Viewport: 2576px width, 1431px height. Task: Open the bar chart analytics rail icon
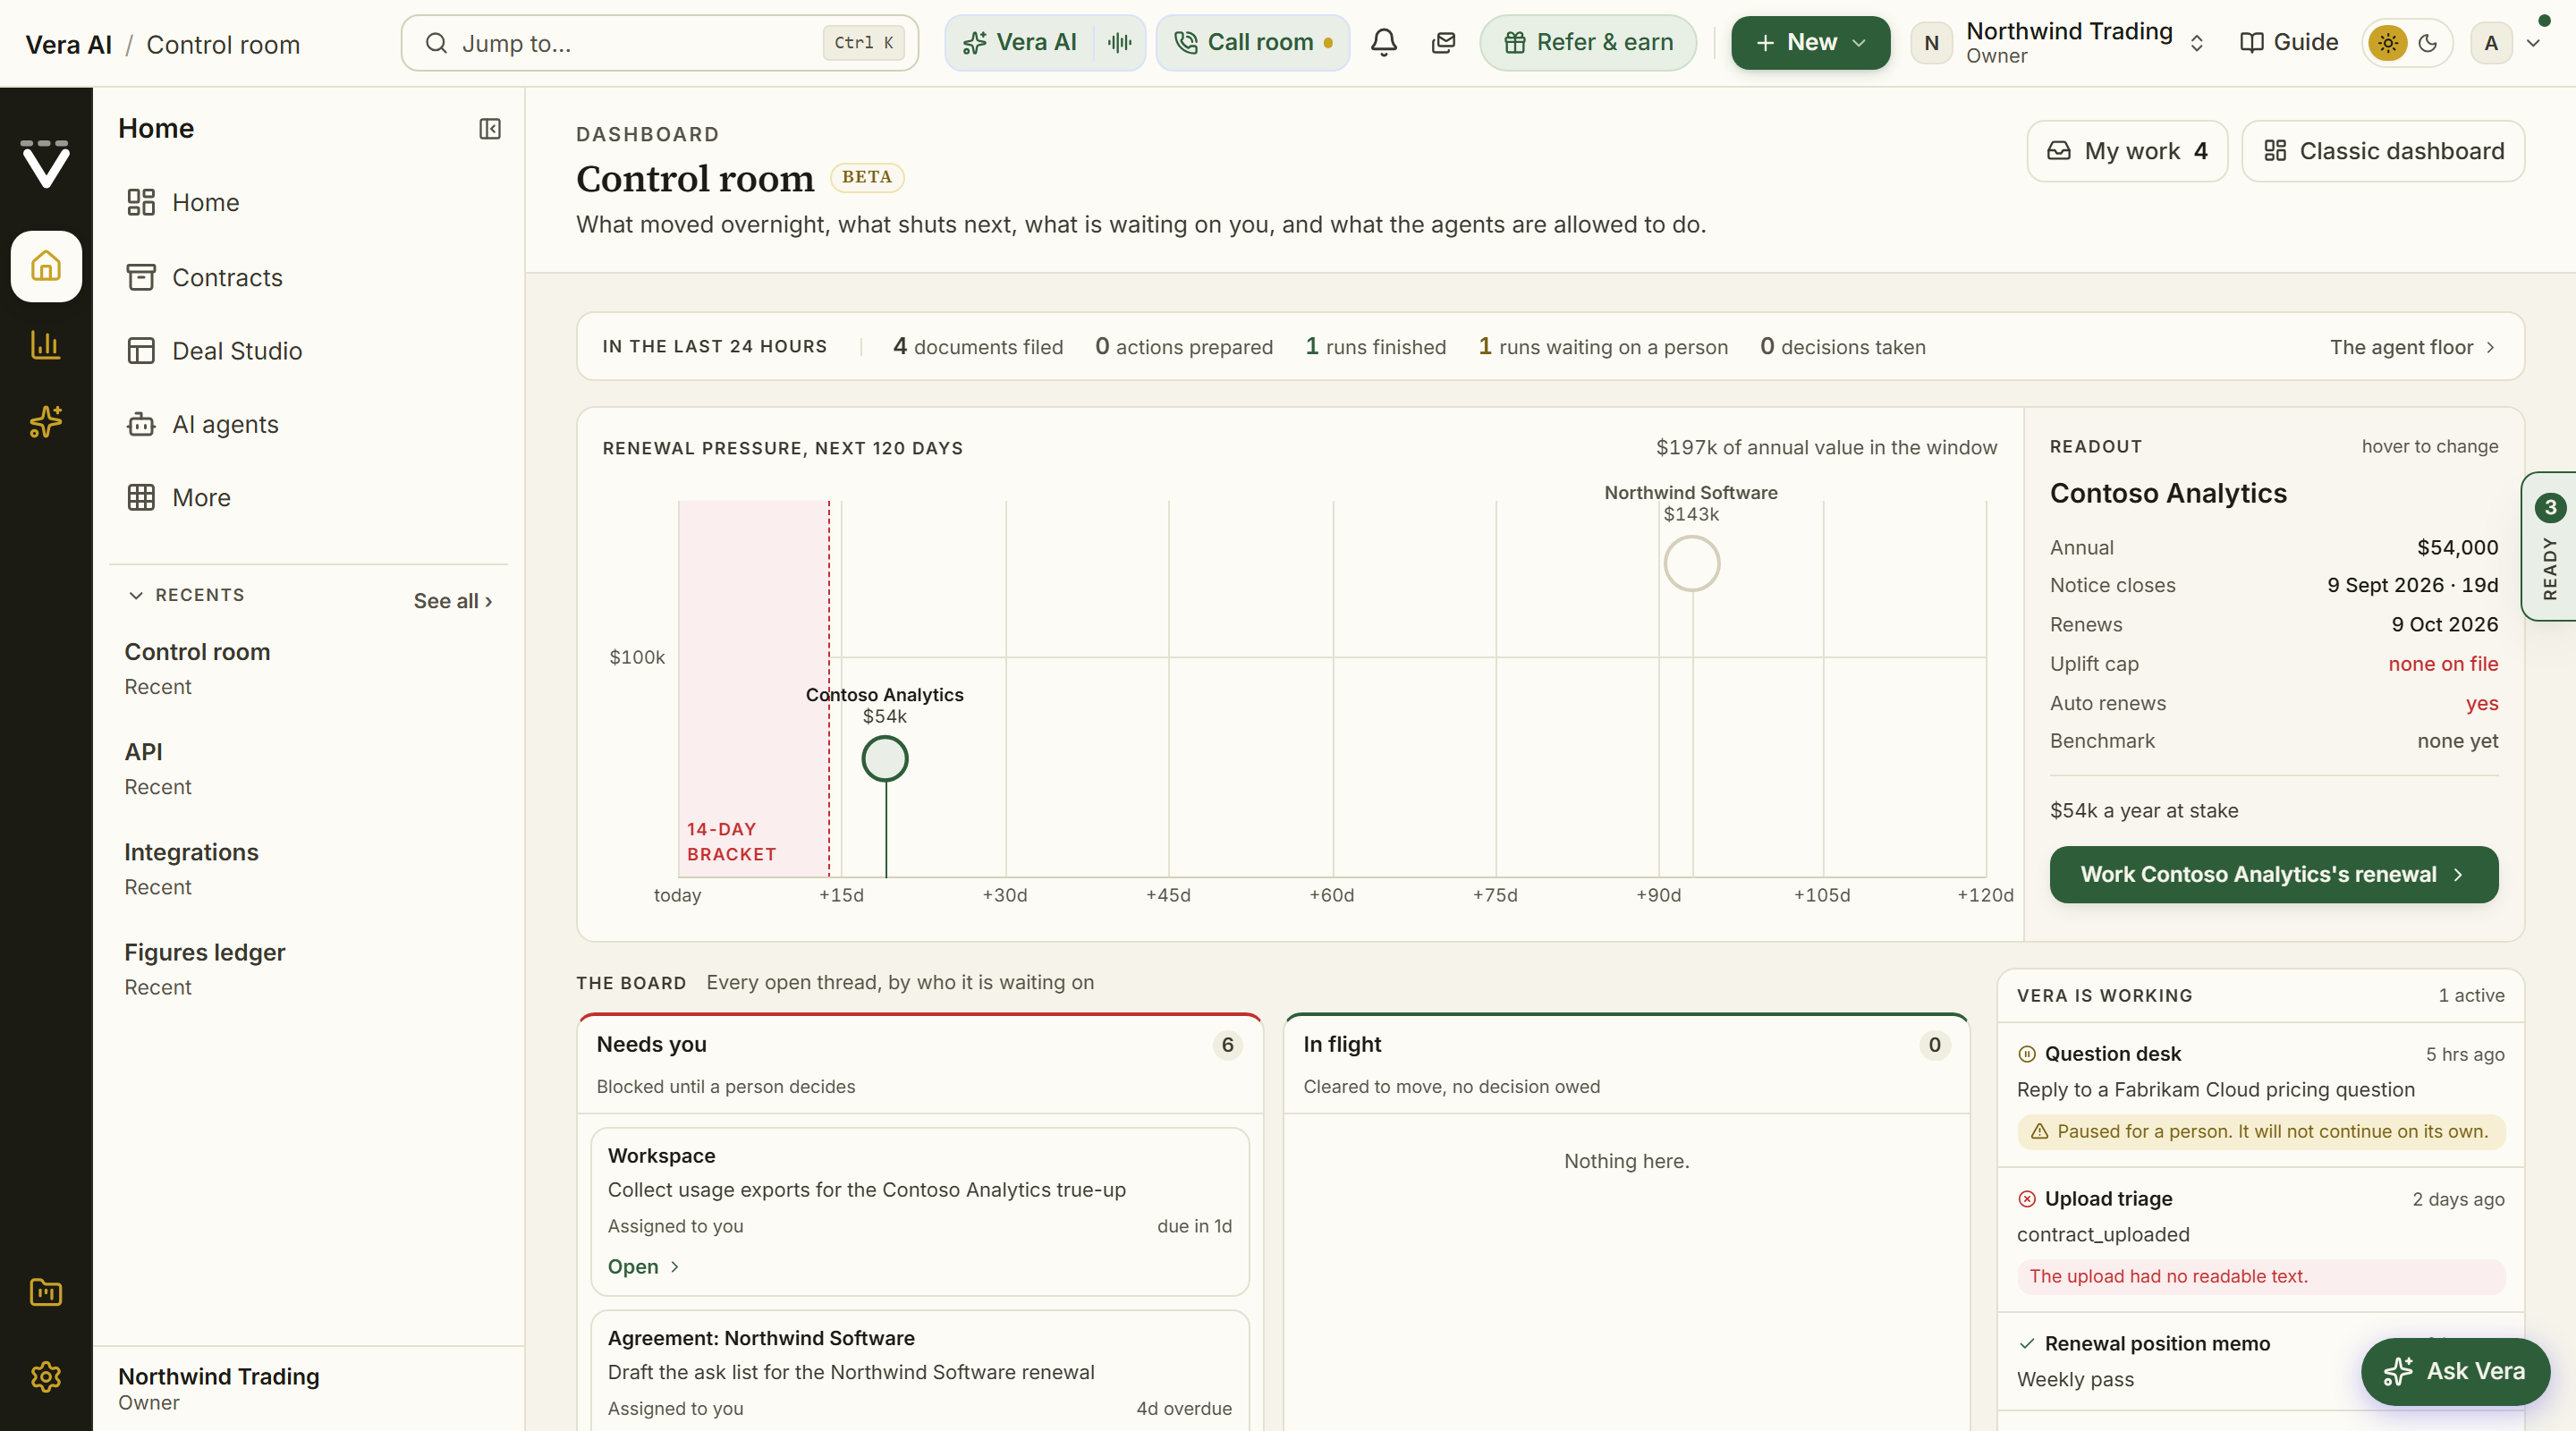(46, 345)
